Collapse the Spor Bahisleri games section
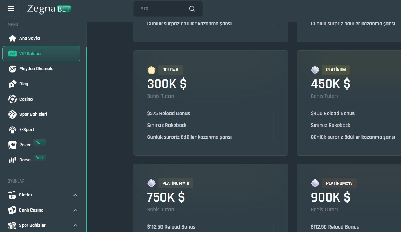The width and height of the screenshot is (401, 232). pos(75,225)
